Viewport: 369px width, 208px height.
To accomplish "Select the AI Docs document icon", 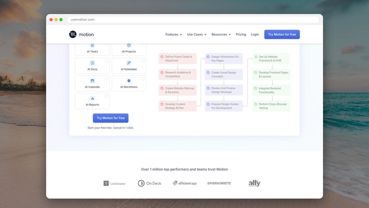I will tap(92, 63).
